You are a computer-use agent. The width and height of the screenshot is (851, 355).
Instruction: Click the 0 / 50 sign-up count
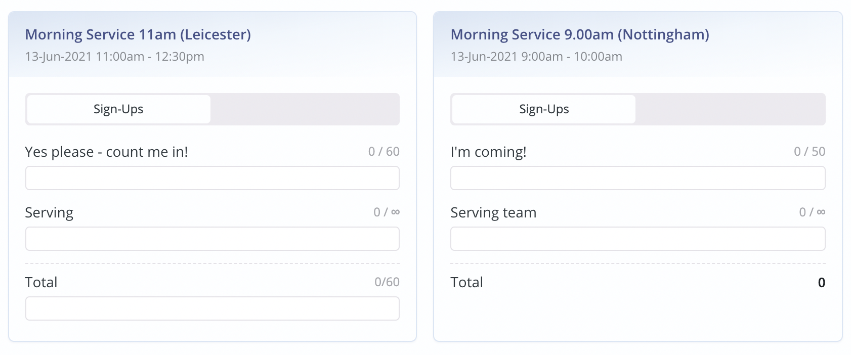(x=809, y=152)
